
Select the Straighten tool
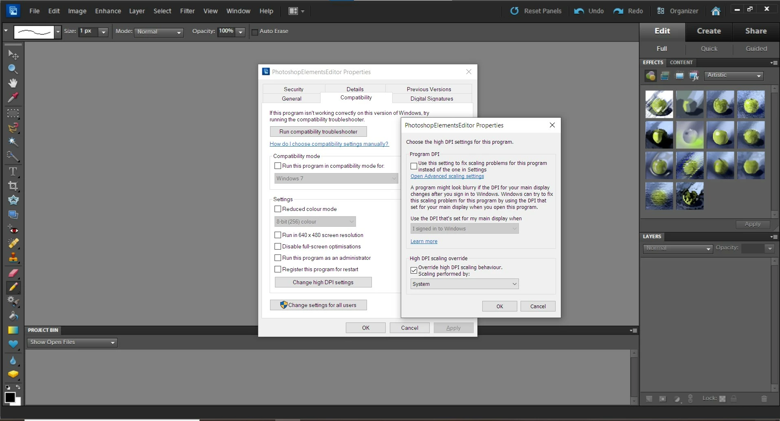point(13,215)
